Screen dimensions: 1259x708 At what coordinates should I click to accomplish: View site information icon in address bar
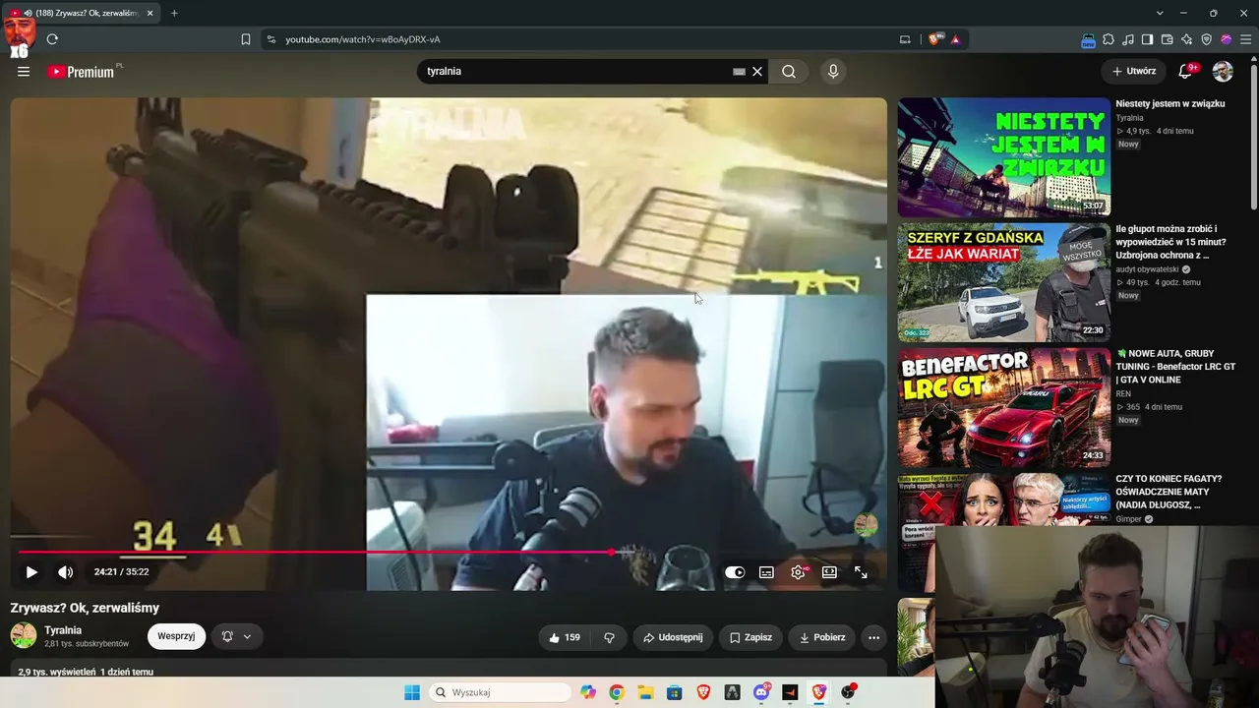271,39
